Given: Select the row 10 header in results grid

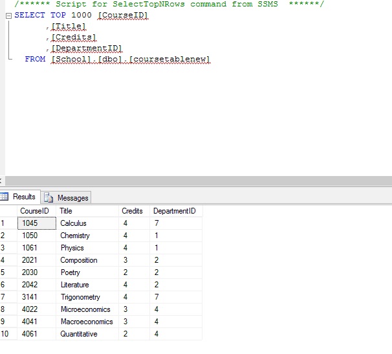Looking at the screenshot, I should 8,334.
